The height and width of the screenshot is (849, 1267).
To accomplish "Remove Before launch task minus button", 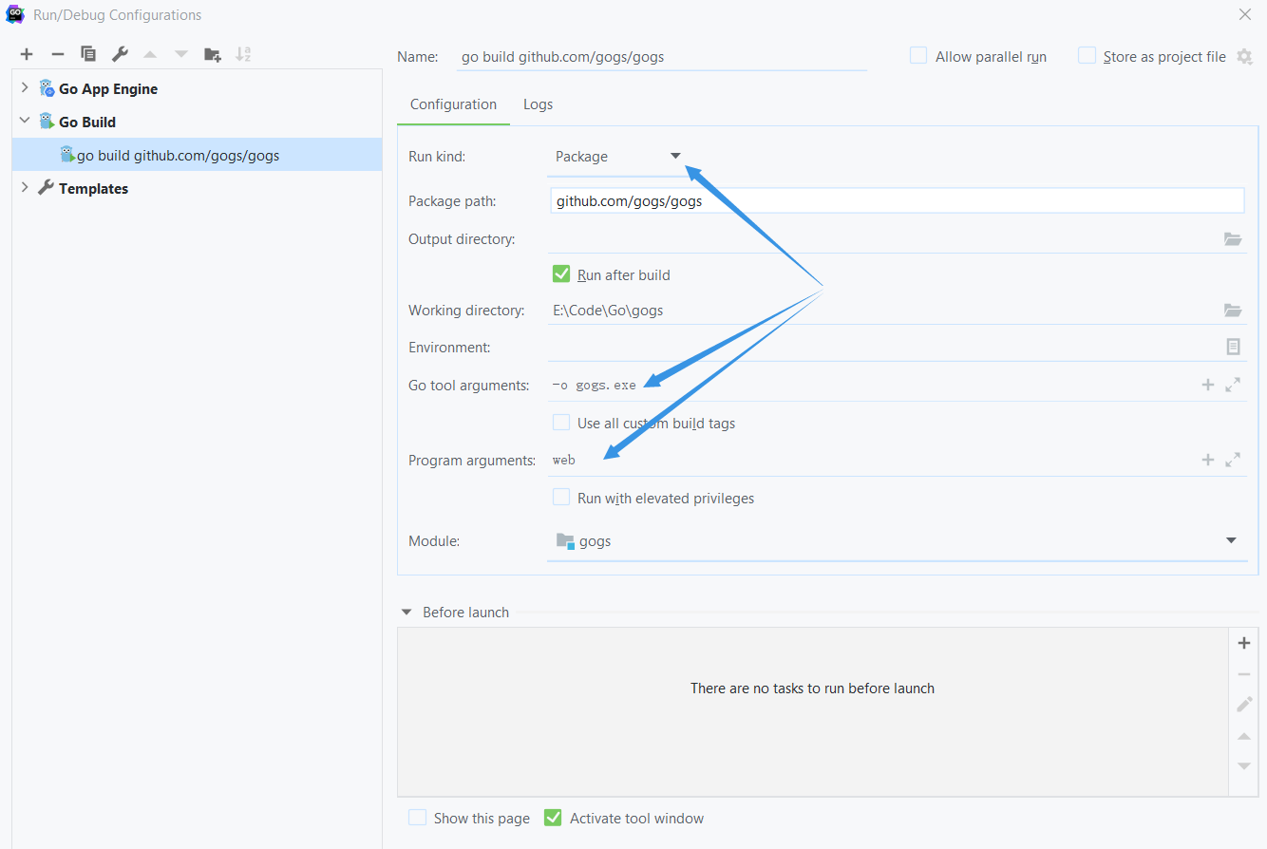I will pos(1244,674).
